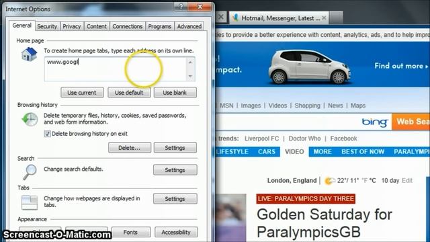Open Search defaults Settings button
Viewport: 430px width, 242px height.
[x=175, y=170]
